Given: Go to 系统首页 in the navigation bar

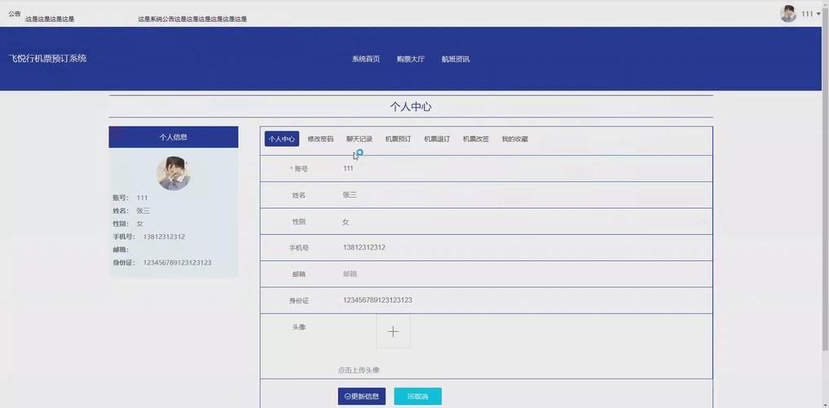Looking at the screenshot, I should (366, 60).
